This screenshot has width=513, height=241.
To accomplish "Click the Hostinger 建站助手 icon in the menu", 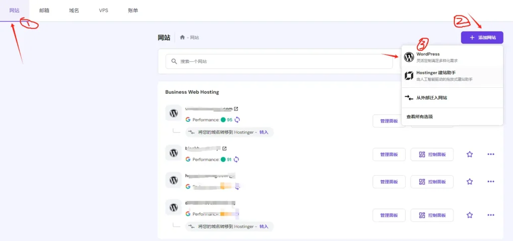I will click(x=409, y=76).
